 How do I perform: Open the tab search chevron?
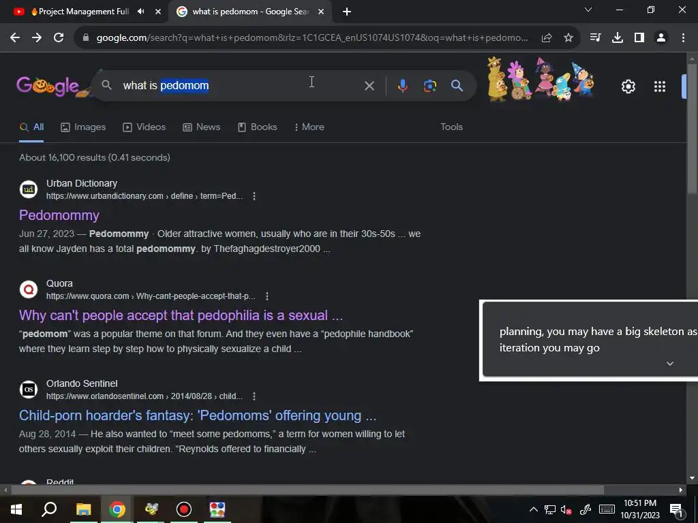tap(588, 10)
